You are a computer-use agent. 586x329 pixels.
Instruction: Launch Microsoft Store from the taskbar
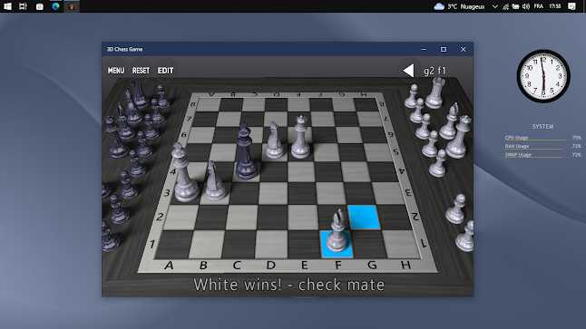pyautogui.click(x=40, y=6)
